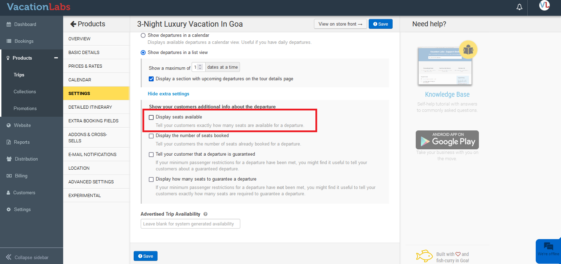The image size is (561, 264).
Task: Click the notification bell icon
Action: pos(519,7)
